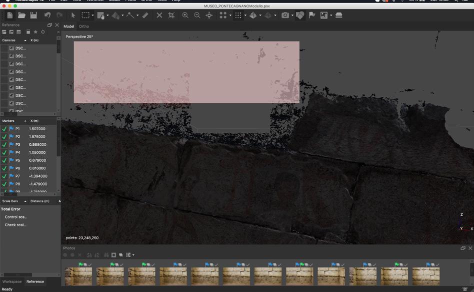Toggle Show Markers flag icon
This screenshot has width=474, height=292.
312,15
